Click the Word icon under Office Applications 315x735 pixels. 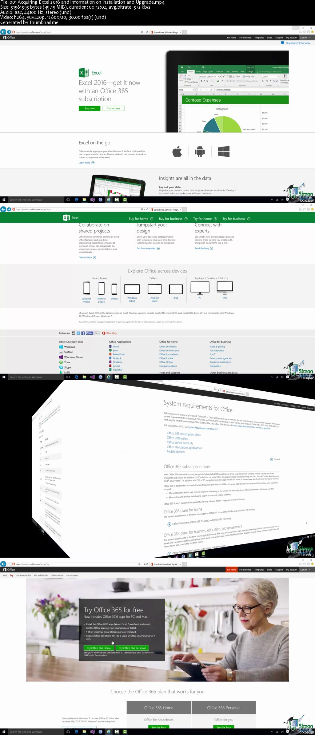click(x=110, y=346)
